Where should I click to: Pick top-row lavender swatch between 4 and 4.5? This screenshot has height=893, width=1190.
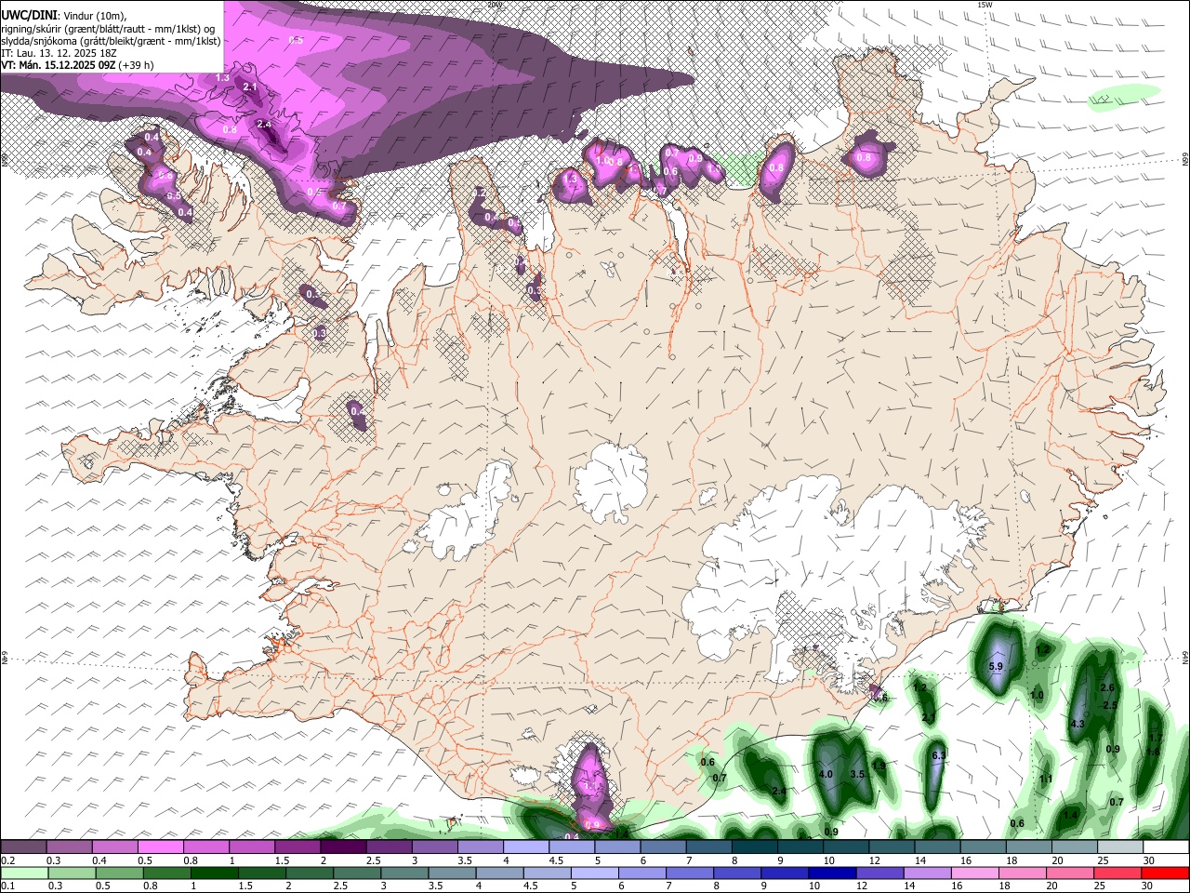(x=526, y=847)
